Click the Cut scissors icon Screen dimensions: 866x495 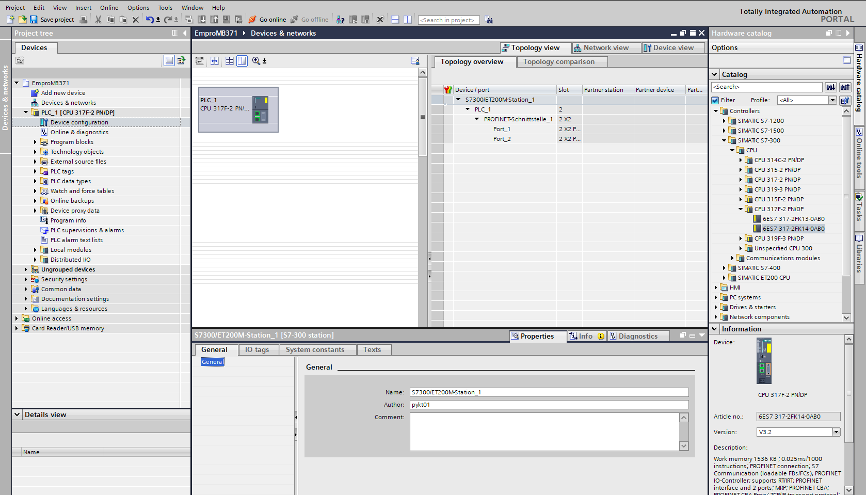(x=98, y=20)
